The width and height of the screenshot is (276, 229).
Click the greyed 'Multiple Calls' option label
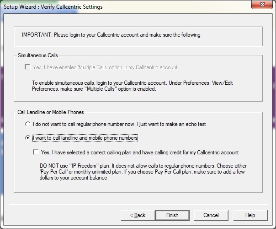(105, 67)
